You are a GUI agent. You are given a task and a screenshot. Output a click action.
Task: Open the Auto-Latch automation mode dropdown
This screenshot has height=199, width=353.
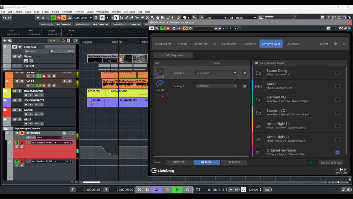[x=83, y=18]
